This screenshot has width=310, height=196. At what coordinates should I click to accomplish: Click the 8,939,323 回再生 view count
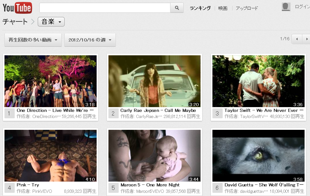80,191
